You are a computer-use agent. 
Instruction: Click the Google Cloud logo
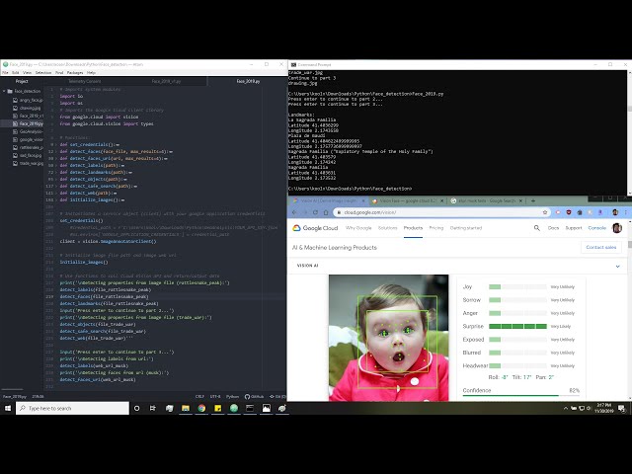(315, 228)
